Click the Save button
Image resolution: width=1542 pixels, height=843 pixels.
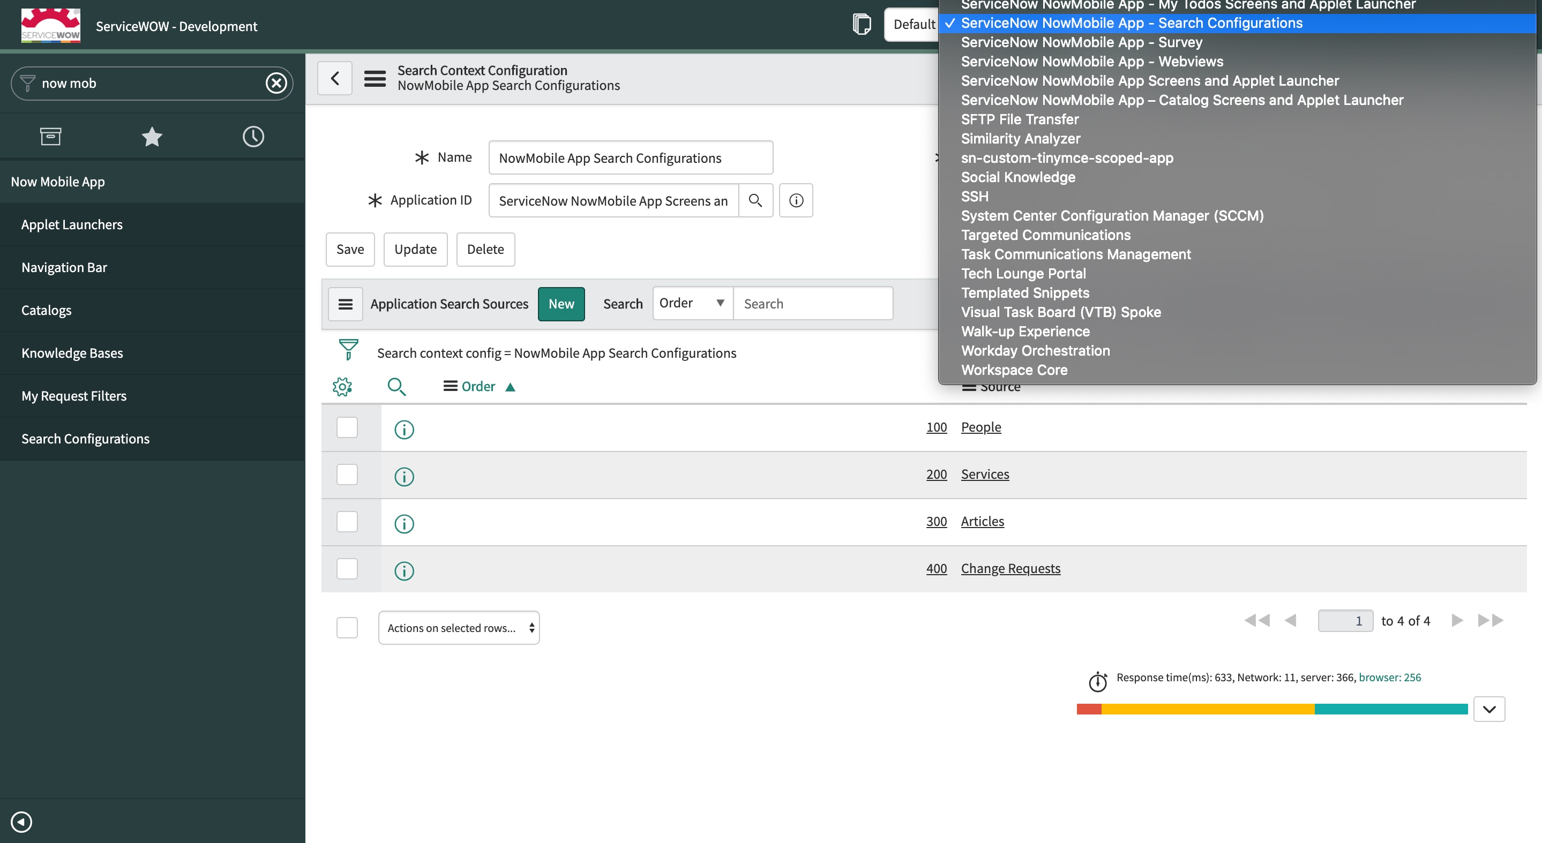tap(350, 250)
